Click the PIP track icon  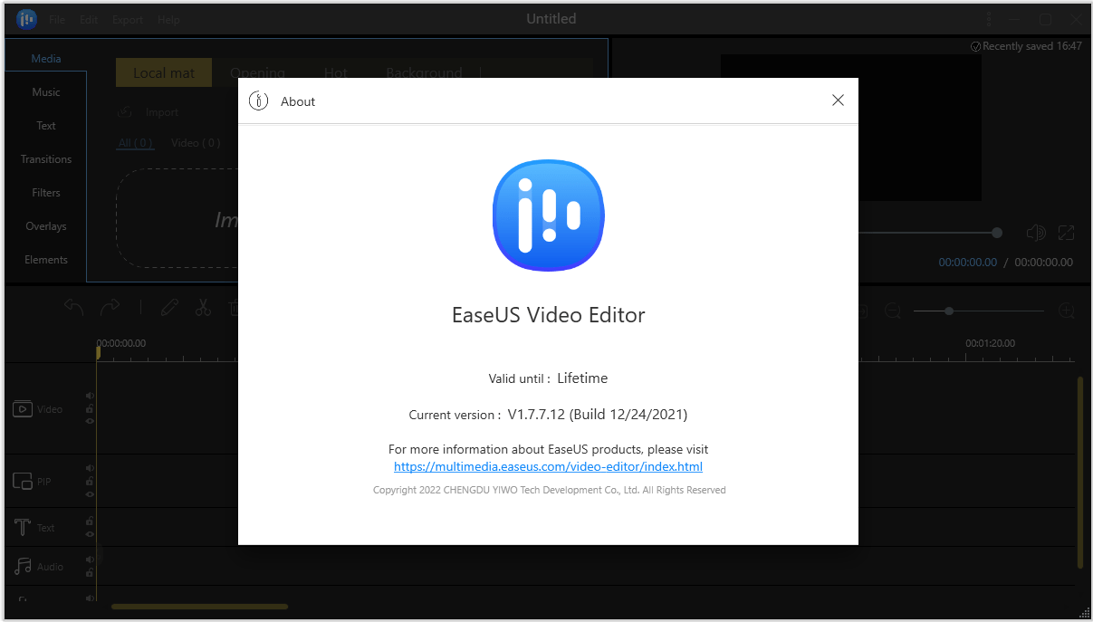tap(23, 481)
